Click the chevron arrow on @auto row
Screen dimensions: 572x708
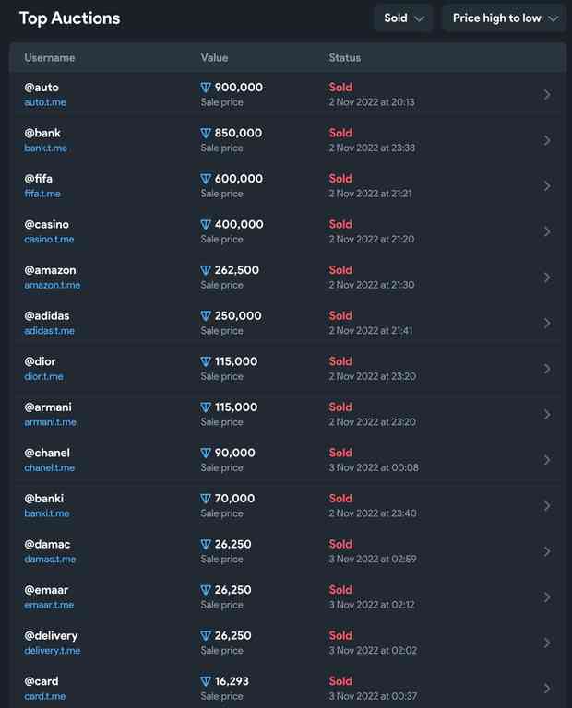(547, 95)
